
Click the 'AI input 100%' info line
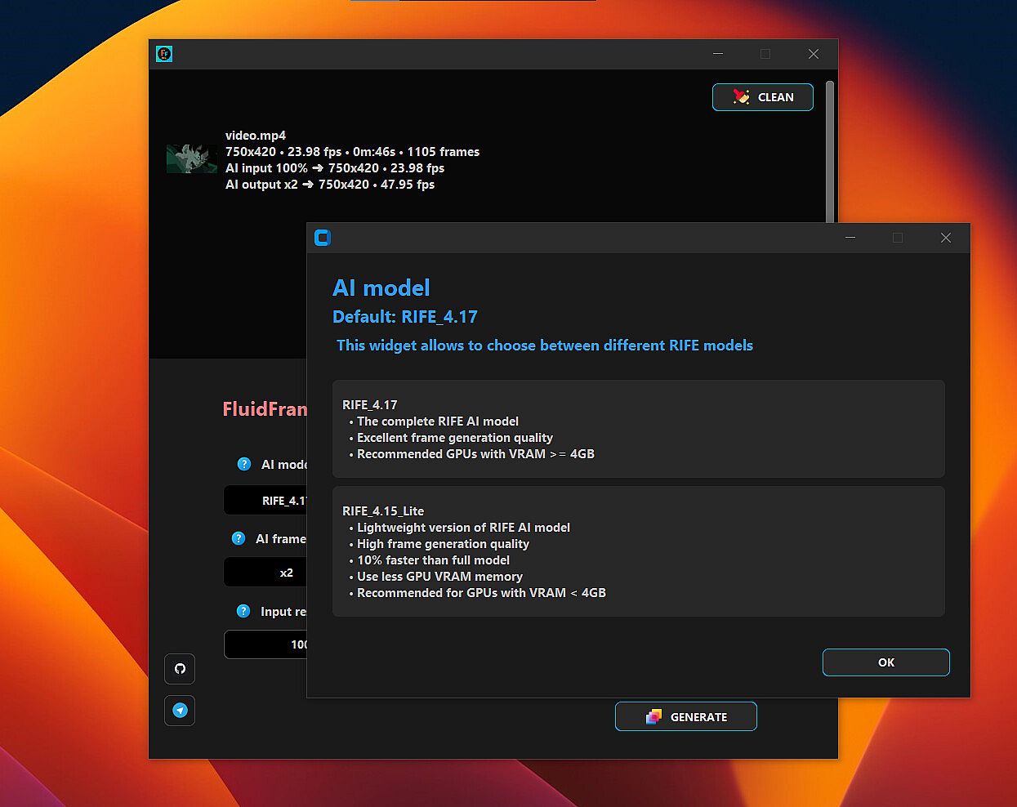[335, 168]
